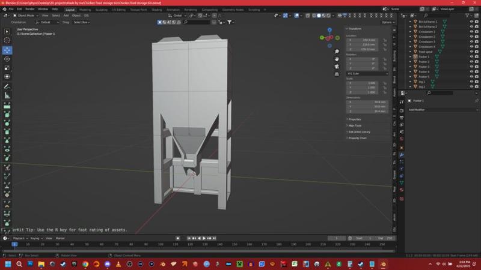Switch to the Modeling workspace tab
The height and width of the screenshot is (270, 481).
pyautogui.click(x=85, y=10)
